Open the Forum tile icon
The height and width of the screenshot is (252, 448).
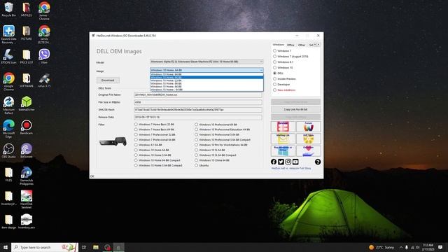coord(308,127)
